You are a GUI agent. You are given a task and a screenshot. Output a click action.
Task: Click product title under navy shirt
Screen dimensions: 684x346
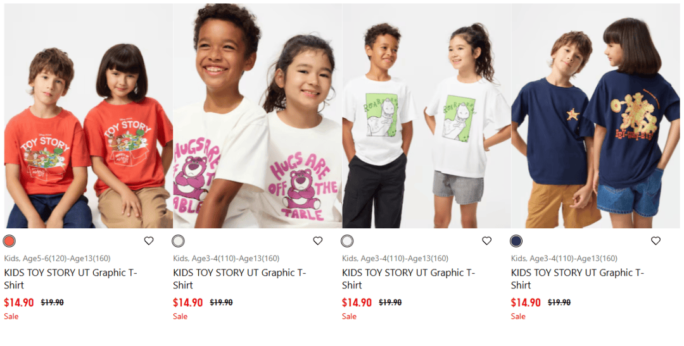(578, 279)
